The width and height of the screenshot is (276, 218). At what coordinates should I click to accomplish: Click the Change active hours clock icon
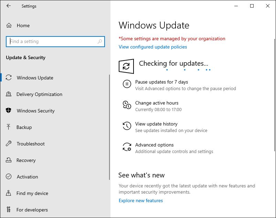tap(127, 105)
